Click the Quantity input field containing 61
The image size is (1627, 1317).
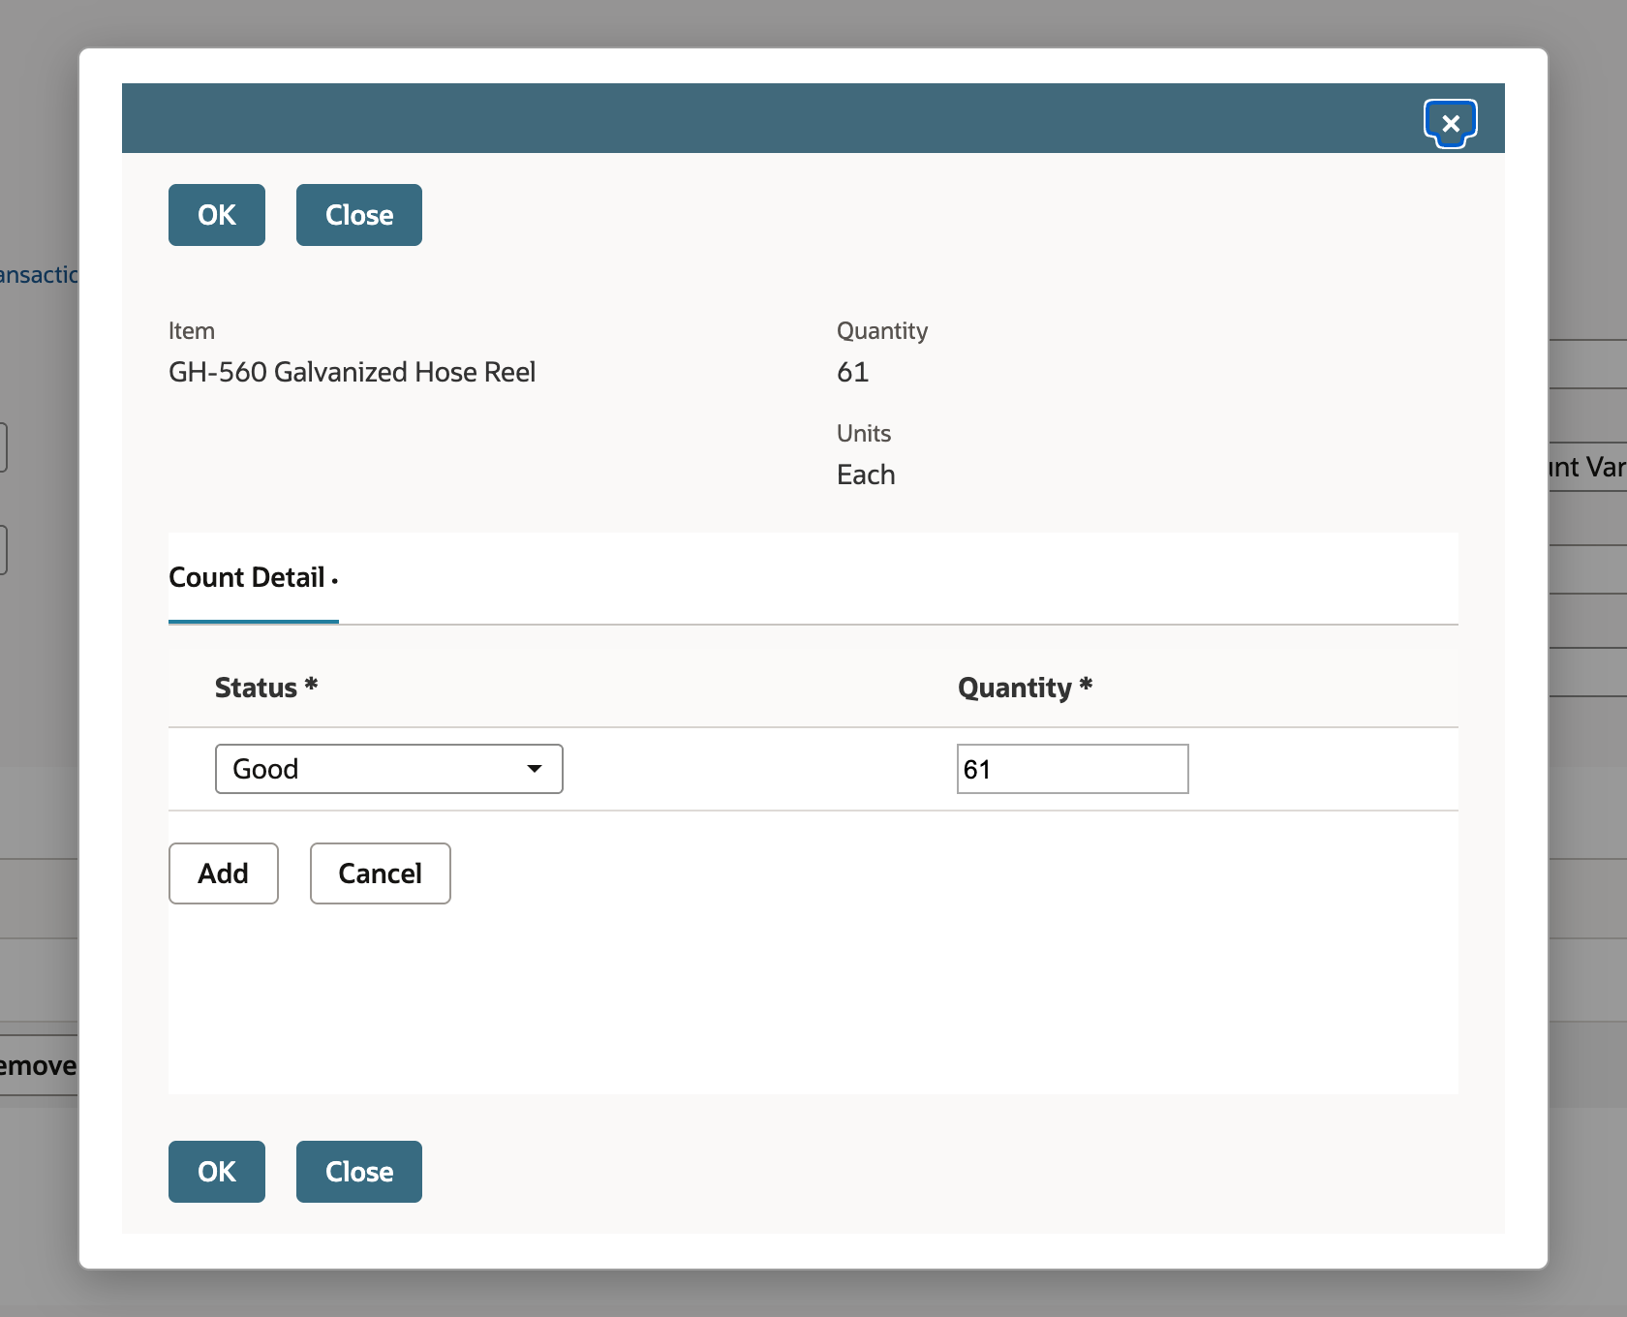coord(1073,769)
